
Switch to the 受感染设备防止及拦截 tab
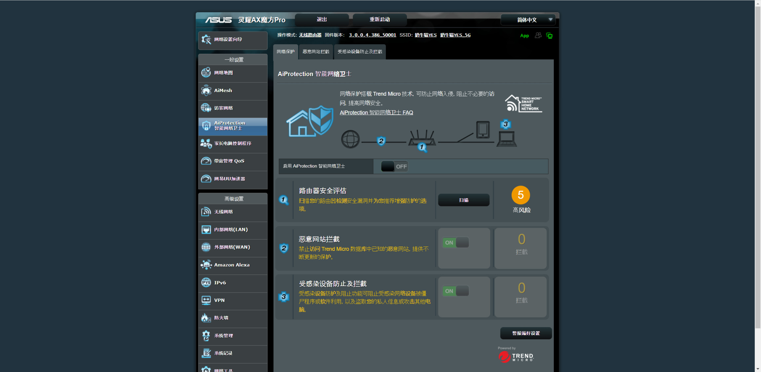[360, 52]
